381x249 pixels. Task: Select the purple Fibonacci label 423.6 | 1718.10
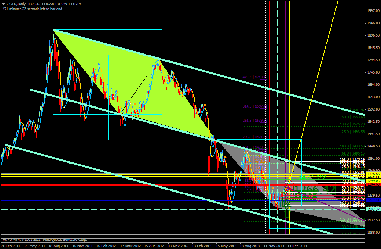click(255, 77)
